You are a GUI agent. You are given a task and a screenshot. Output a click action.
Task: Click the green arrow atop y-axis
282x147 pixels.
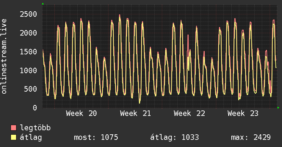(43, 4)
